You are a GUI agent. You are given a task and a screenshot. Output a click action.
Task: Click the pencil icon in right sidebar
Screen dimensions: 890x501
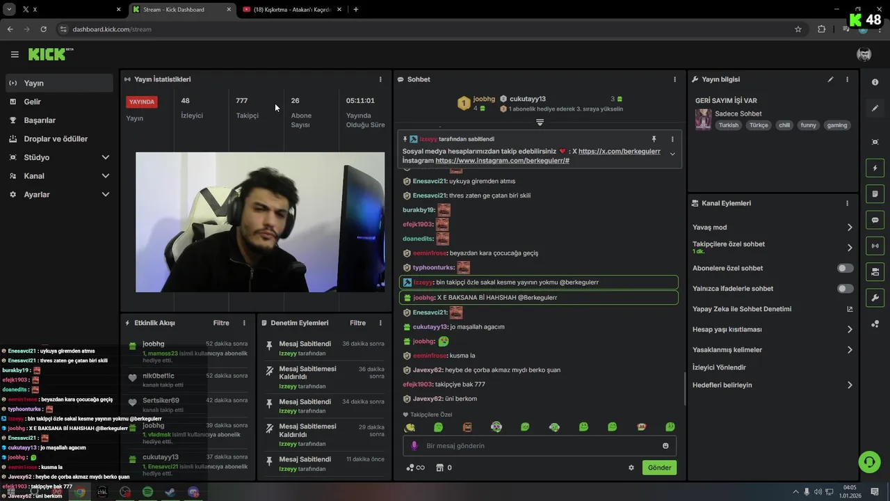[875, 109]
